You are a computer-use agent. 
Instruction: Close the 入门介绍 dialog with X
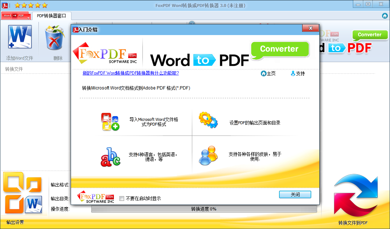click(311, 28)
